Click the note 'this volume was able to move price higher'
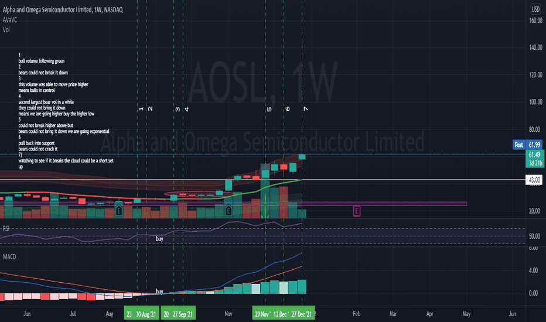Image resolution: width=546 pixels, height=322 pixels. point(53,84)
